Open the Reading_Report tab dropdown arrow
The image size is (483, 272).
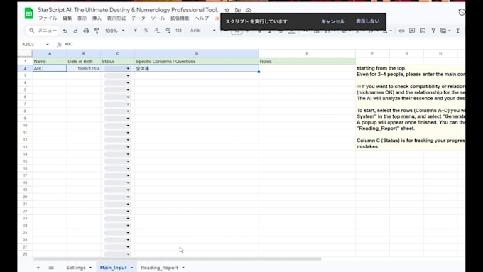(183, 267)
